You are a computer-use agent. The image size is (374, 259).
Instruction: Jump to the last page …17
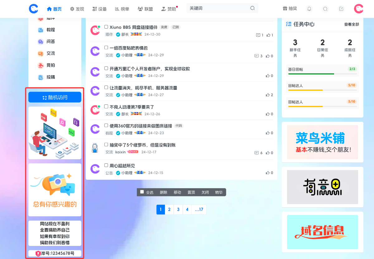[199, 209]
